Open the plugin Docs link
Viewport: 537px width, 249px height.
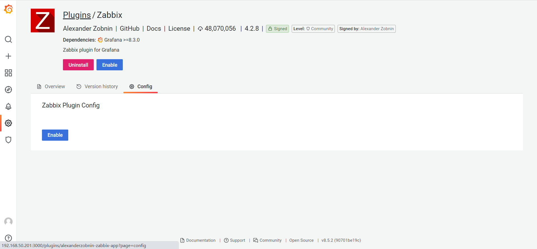pos(154,29)
